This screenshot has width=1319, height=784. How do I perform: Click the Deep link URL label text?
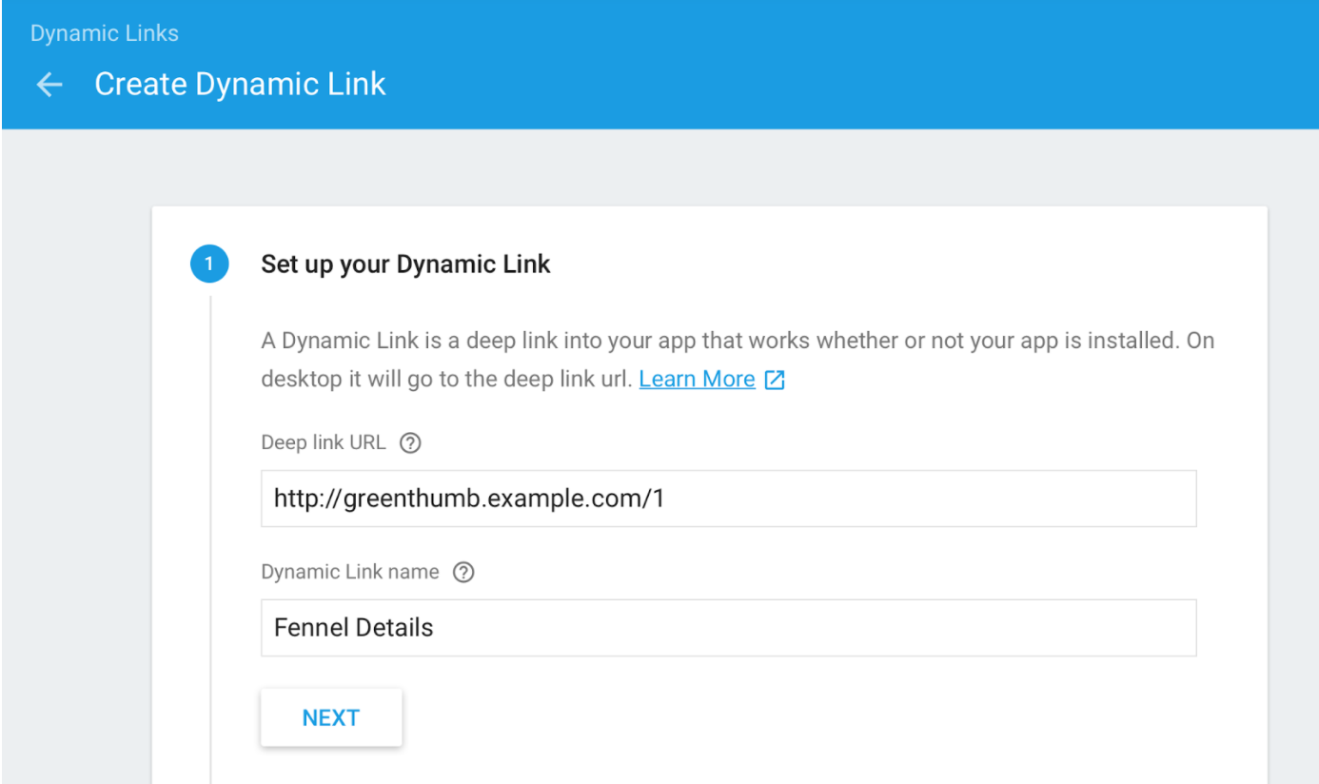(324, 443)
